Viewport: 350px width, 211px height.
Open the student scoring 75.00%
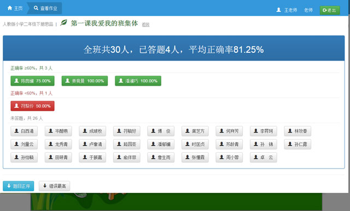(32, 81)
